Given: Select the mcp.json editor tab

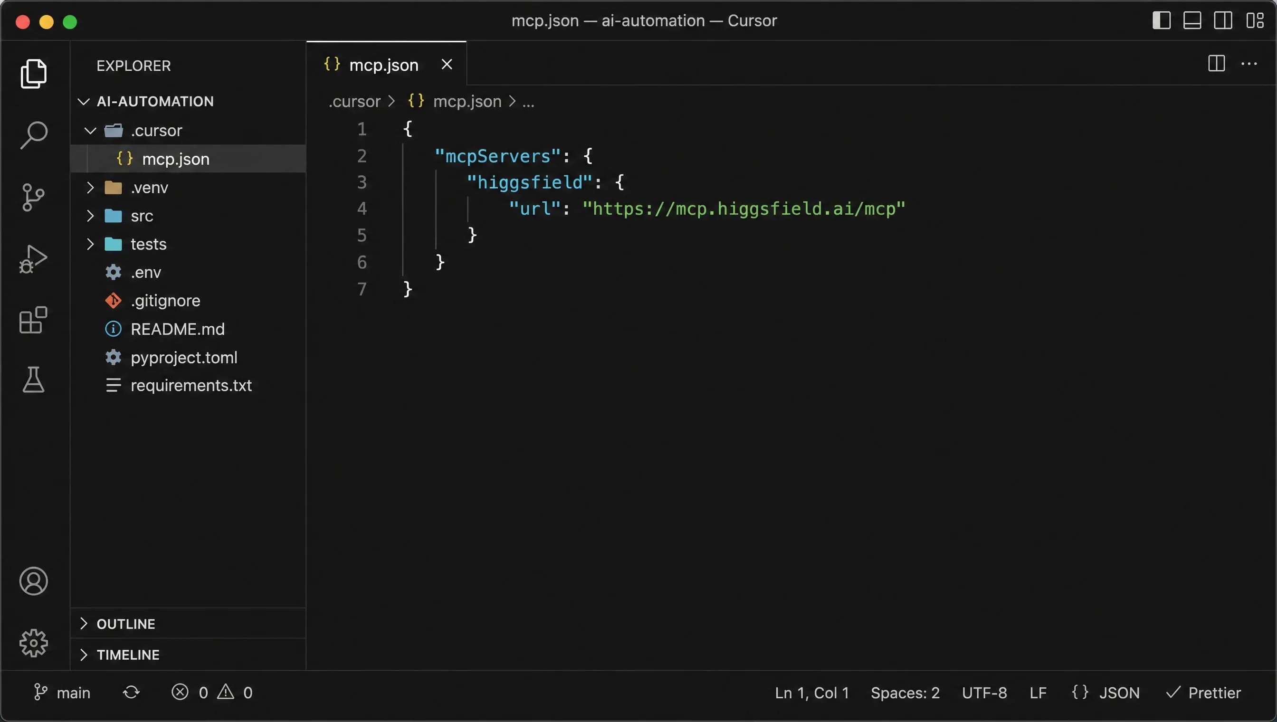Looking at the screenshot, I should (x=386, y=65).
